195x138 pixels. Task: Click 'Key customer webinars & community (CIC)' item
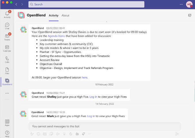point(66,44)
